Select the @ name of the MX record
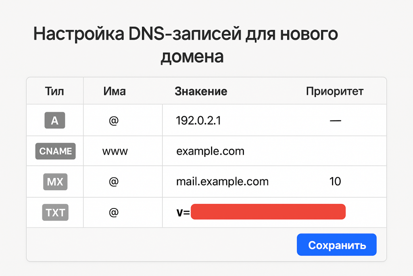Image resolution: width=413 pixels, height=276 pixels. 114,181
